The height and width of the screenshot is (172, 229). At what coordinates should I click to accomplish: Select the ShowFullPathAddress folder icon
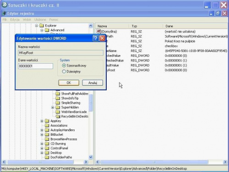58,94
